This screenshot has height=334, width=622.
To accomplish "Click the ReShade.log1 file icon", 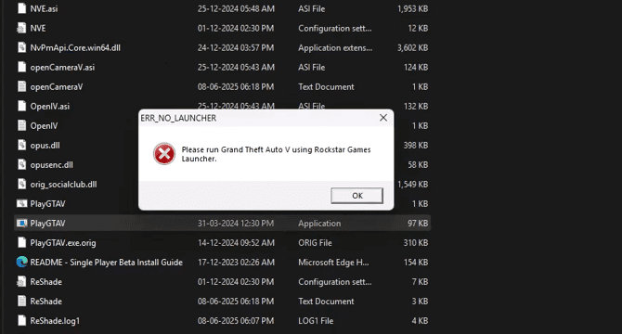I will click(x=22, y=320).
